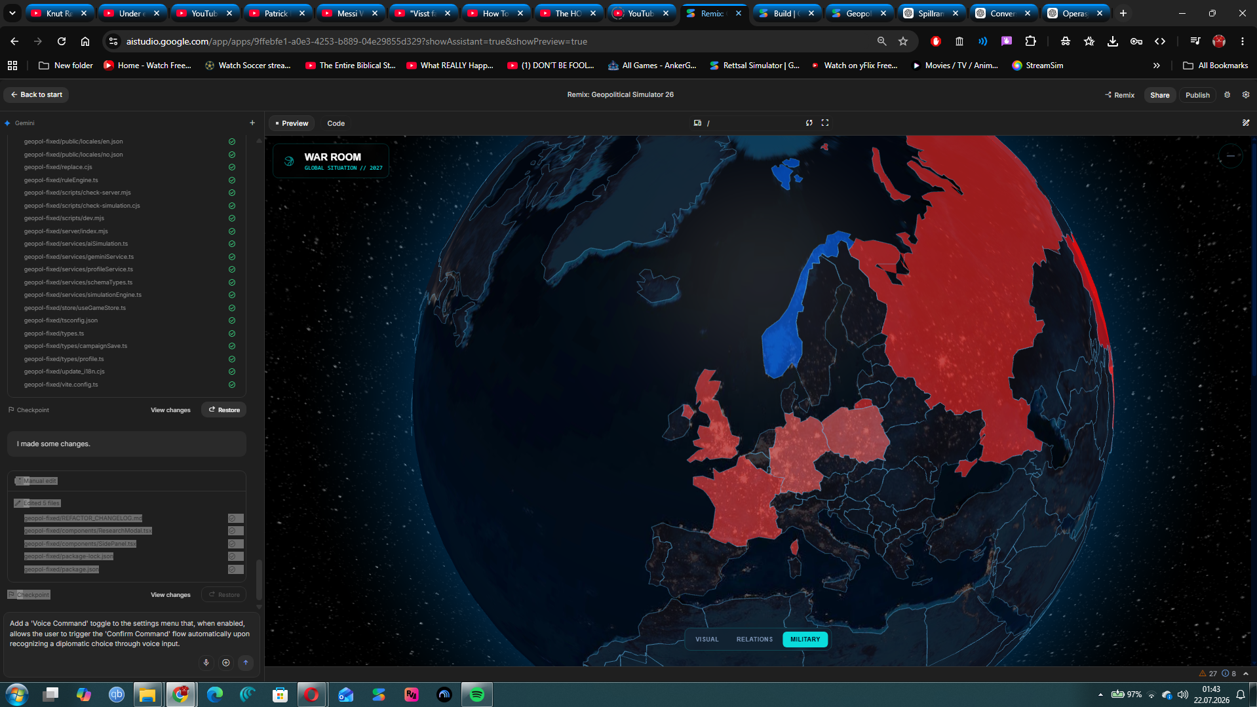Open File Explorer from the taskbar
Image resolution: width=1257 pixels, height=707 pixels.
tap(147, 695)
